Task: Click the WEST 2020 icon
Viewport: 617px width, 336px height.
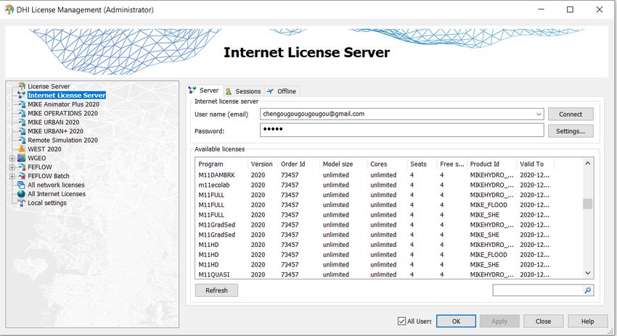Action: (22, 149)
